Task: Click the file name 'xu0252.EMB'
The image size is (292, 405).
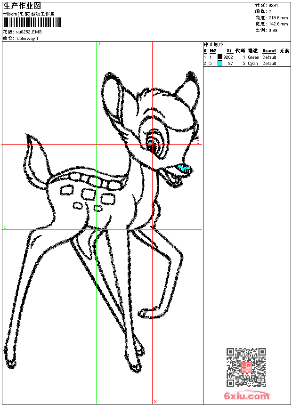Action: pyautogui.click(x=29, y=32)
